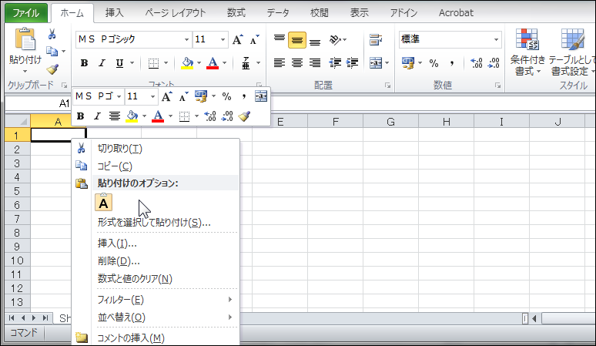Click the Wrap Text icon in the alignment group
The width and height of the screenshot is (596, 346).
(376, 40)
